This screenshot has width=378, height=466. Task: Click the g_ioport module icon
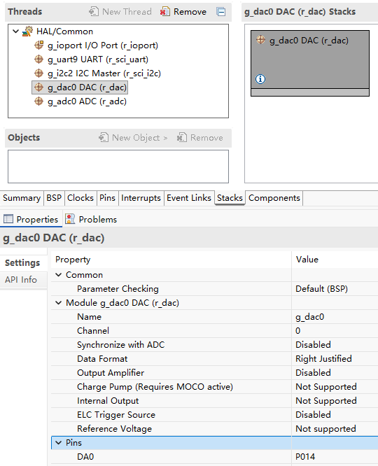[x=38, y=45]
